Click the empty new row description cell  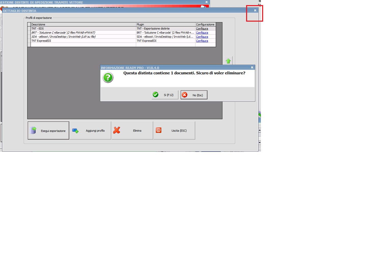(83, 45)
